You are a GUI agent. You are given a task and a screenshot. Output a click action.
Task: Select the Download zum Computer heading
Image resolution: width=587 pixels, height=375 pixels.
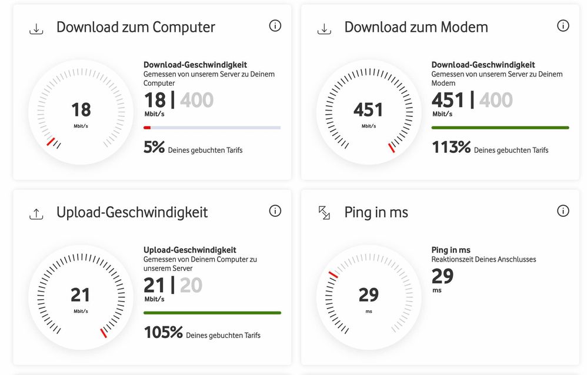[136, 27]
